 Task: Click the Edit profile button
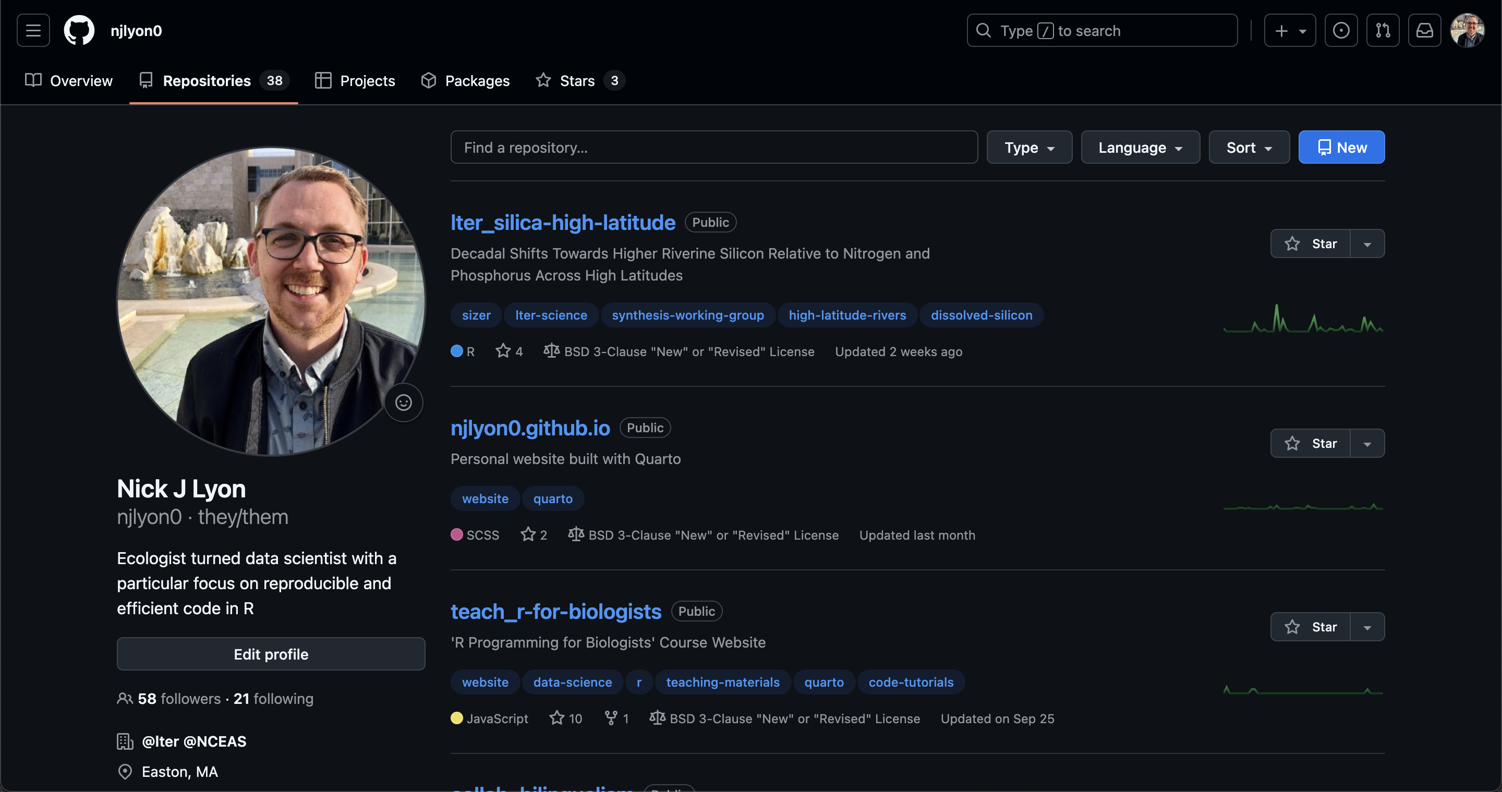click(x=271, y=654)
